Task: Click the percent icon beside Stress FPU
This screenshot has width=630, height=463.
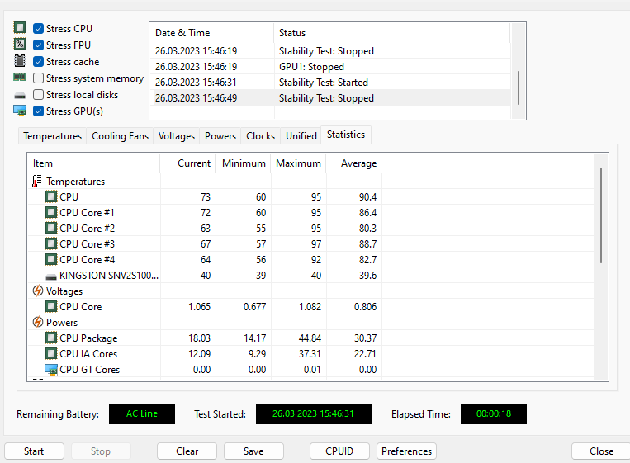Action: tap(20, 45)
